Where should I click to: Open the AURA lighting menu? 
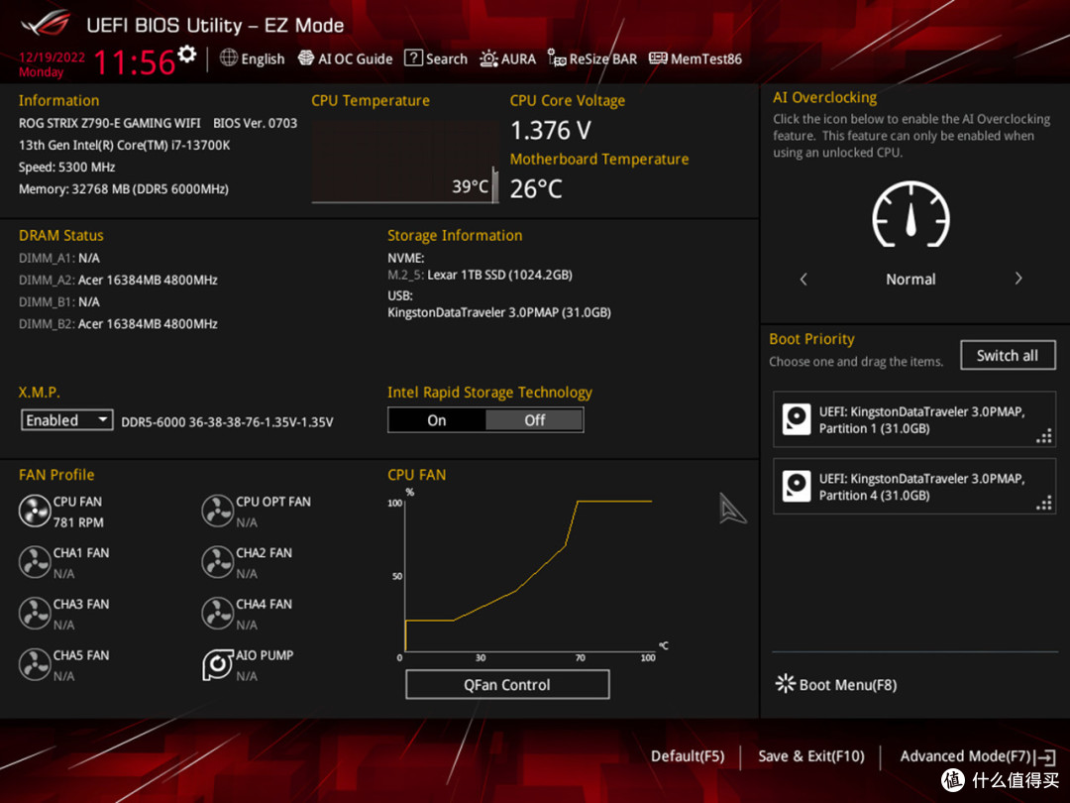[507, 58]
